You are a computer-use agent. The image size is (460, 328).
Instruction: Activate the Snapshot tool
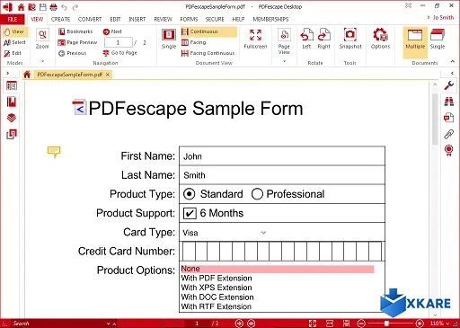tap(350, 39)
